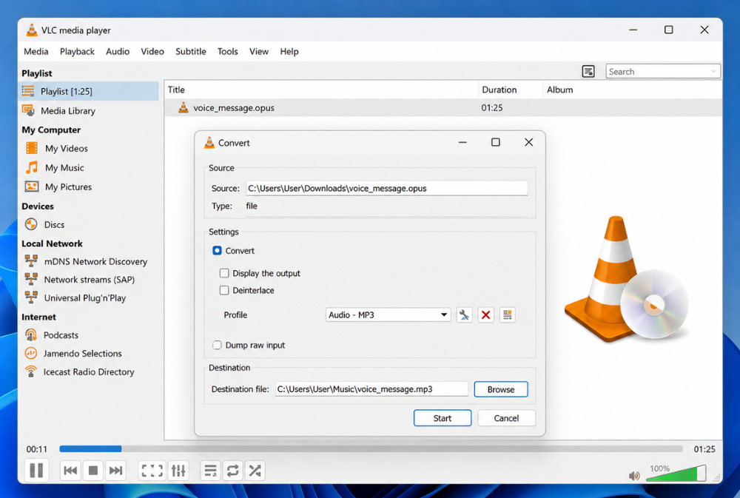
Task: Delete selected profile red X icon
Action: (x=485, y=314)
